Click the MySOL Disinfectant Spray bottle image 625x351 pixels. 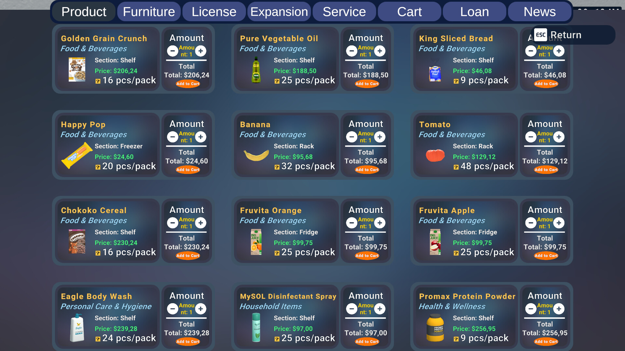(x=256, y=328)
